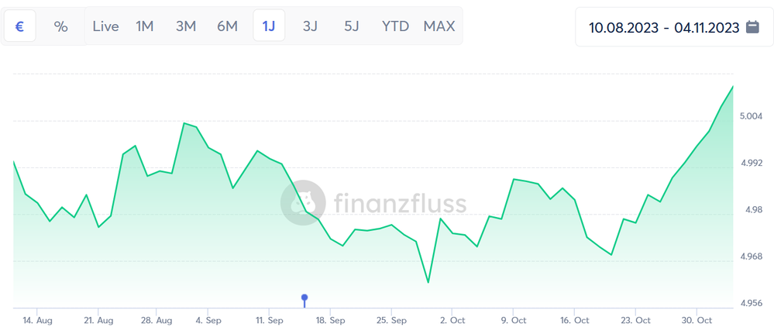
Task: Click the 4.968 y-axis label
Action: pos(750,257)
